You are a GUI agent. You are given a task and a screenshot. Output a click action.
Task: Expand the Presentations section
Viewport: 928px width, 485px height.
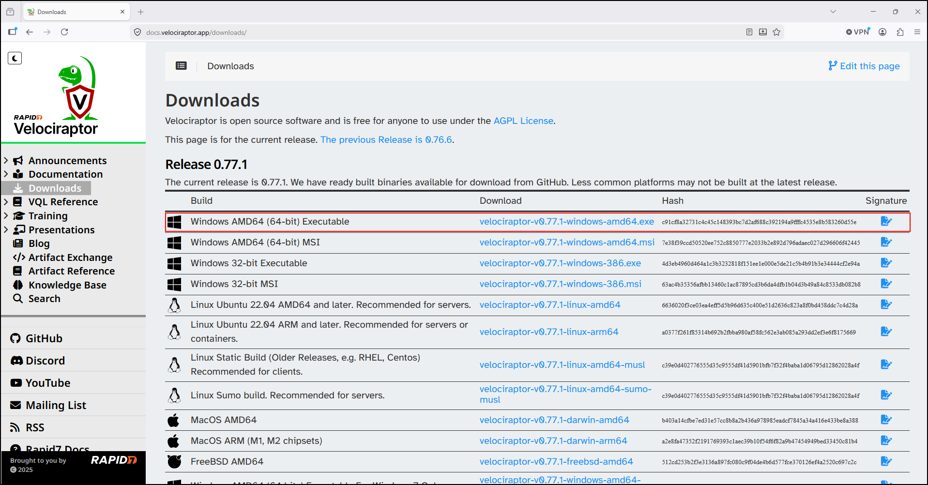point(6,229)
